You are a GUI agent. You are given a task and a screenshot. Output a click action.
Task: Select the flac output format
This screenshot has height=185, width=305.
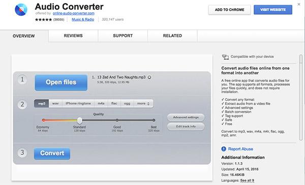(114, 104)
